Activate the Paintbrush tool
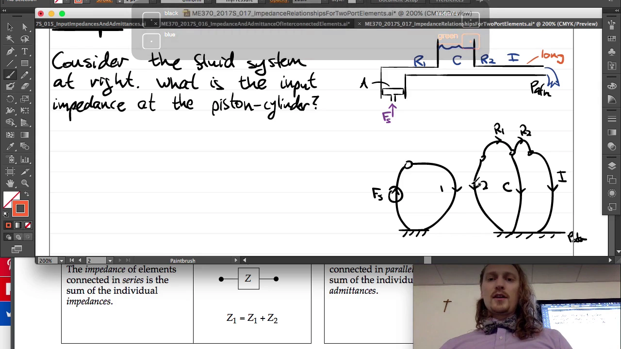Viewport: 621px width, 349px height. 10,75
